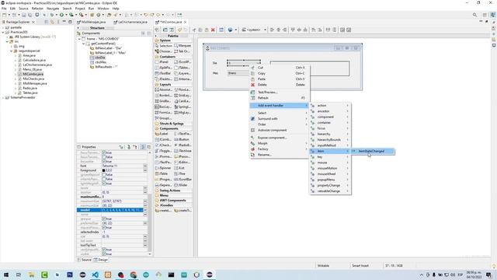
Task: Click the Mes combo box showing Enero
Action: click(238, 73)
